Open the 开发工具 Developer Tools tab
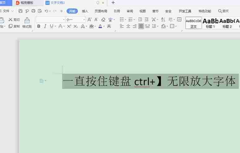This screenshot has height=153, width=240. [185, 11]
